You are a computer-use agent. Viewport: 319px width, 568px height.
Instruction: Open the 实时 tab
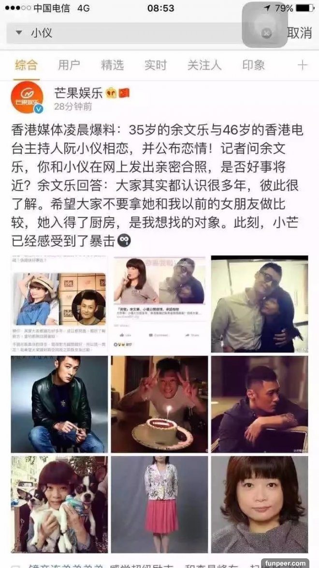pyautogui.click(x=156, y=65)
